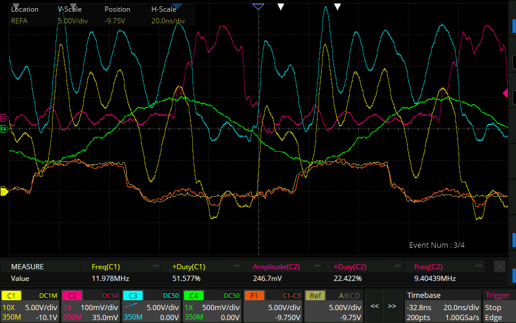
Task: Open the Timebase settings box
Action: tap(441, 306)
